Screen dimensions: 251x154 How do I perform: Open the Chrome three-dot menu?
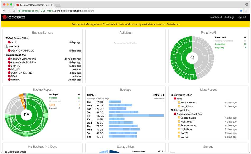click(247, 11)
